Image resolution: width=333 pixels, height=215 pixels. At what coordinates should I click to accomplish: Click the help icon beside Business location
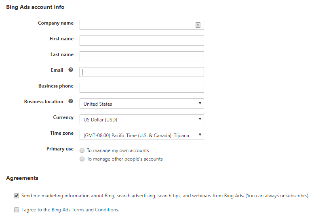[71, 101]
